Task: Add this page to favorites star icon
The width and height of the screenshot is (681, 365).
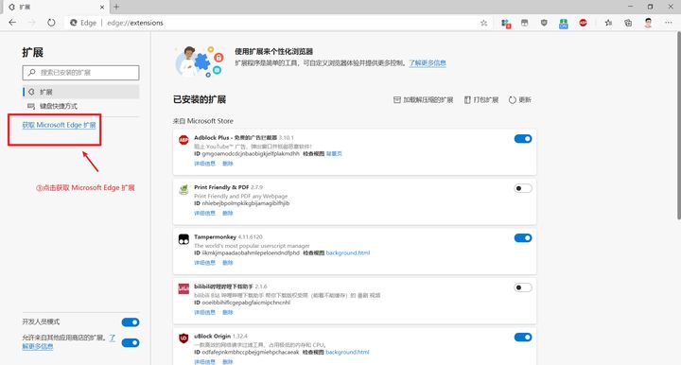Action: (x=484, y=23)
